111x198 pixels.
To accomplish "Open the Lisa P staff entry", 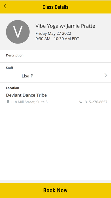I will pos(55,76).
